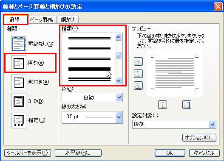Click the line style list up arrow
224x161 pixels.
coord(119,37)
